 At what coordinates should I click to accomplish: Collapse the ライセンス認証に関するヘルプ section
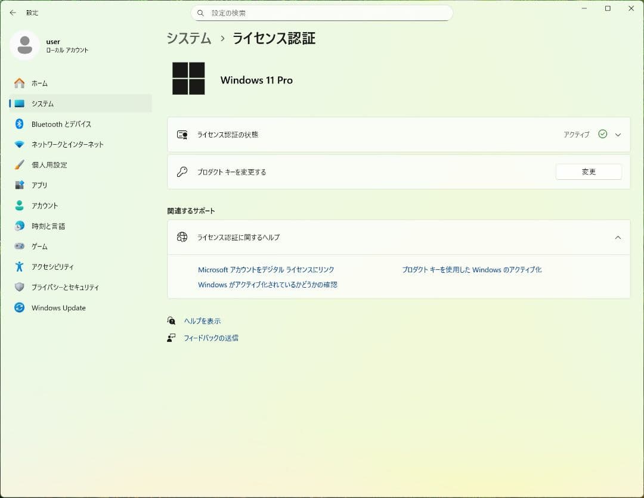pos(618,237)
